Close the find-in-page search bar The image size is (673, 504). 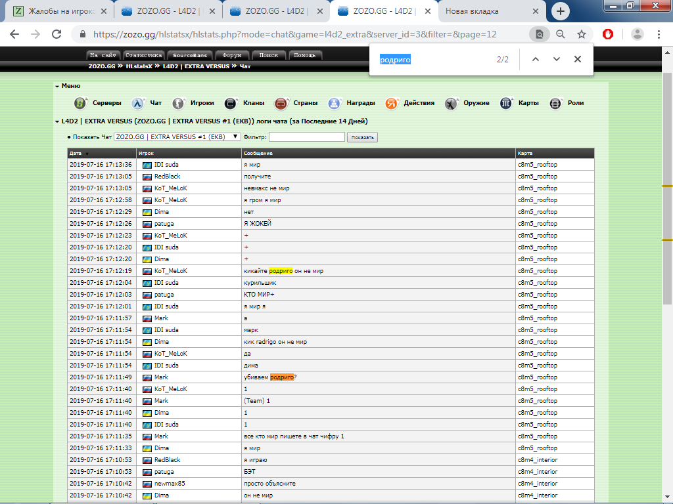click(x=578, y=59)
